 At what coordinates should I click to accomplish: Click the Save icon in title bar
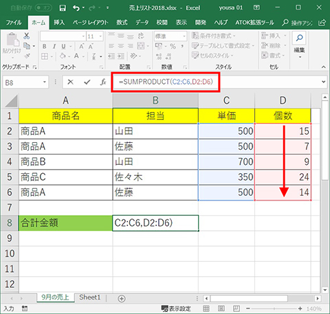point(63,8)
